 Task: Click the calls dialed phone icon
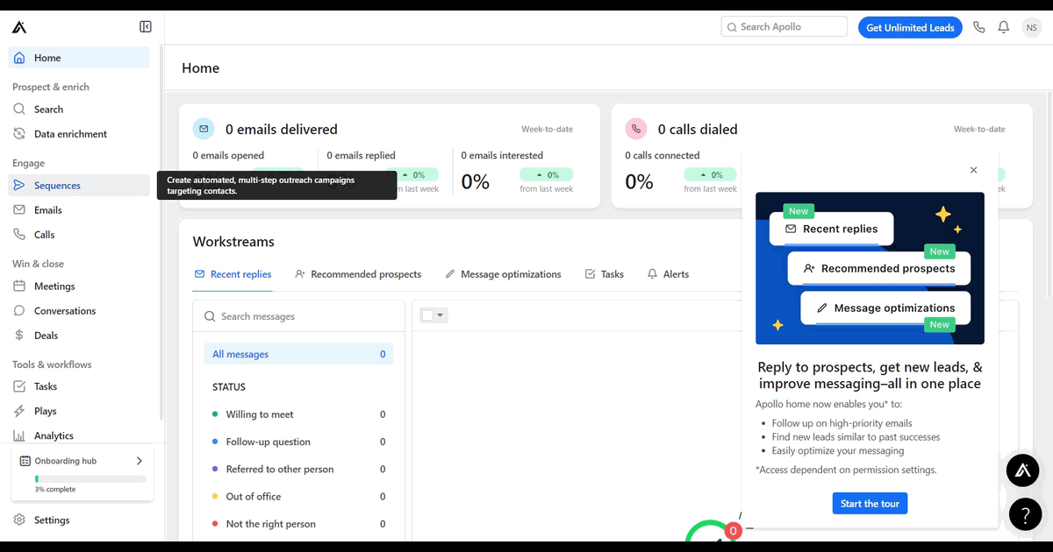click(x=635, y=129)
